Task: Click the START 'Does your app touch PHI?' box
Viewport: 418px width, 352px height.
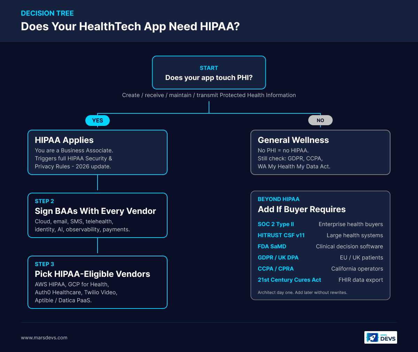Action: point(209,73)
